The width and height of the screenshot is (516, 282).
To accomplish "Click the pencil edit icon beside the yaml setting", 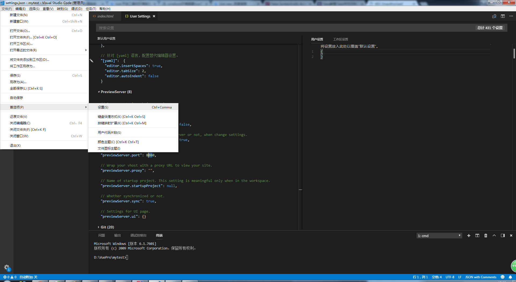I will point(92,61).
